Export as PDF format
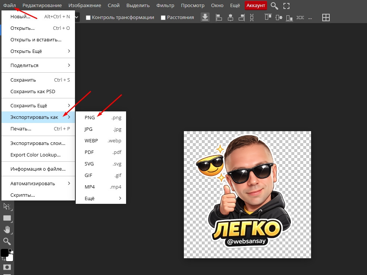This screenshot has width=367, height=275. click(101, 152)
